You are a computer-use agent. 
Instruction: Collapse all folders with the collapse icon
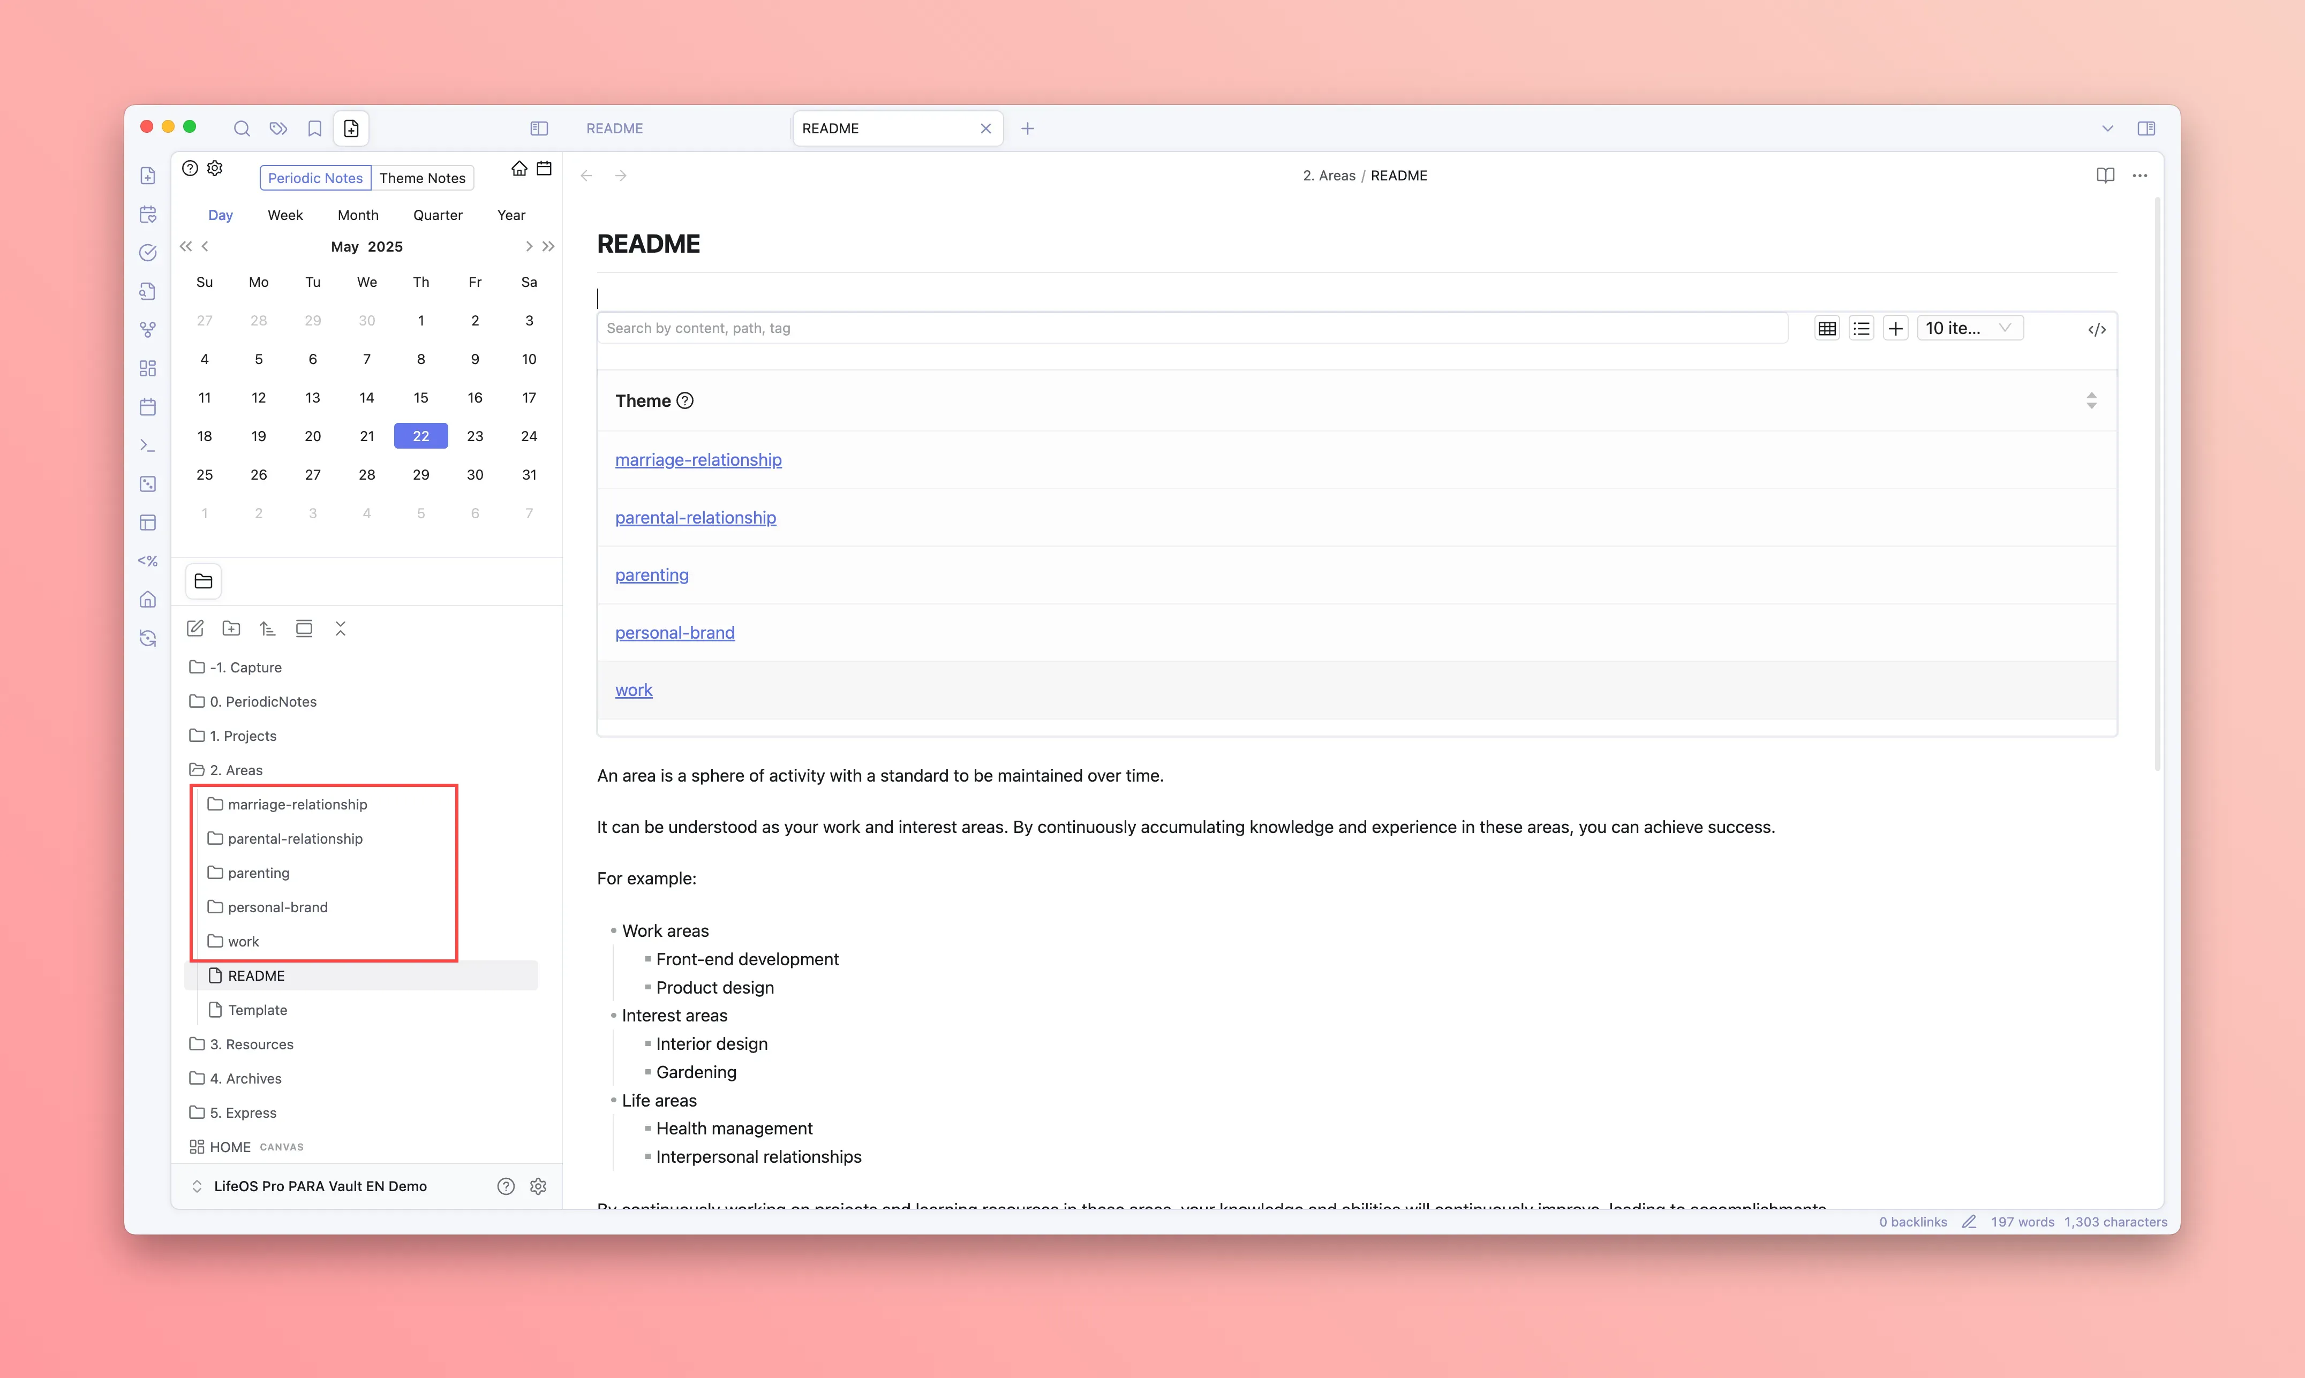coord(340,629)
